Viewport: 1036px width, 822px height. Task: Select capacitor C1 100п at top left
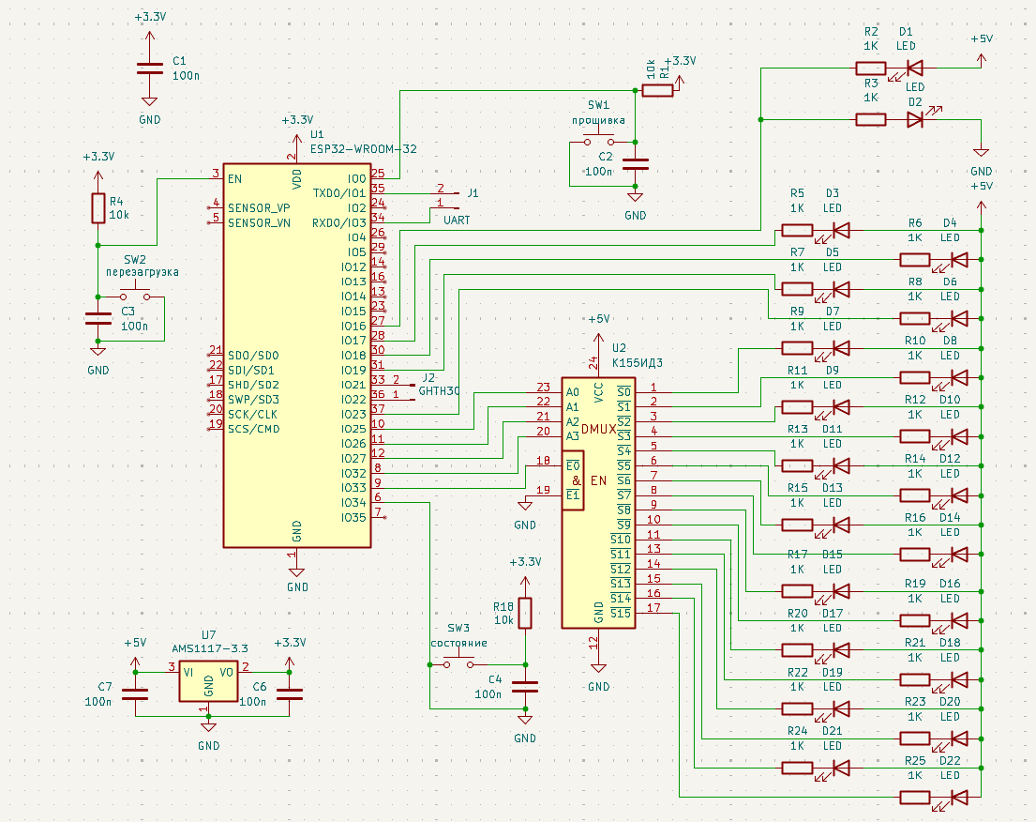click(148, 68)
